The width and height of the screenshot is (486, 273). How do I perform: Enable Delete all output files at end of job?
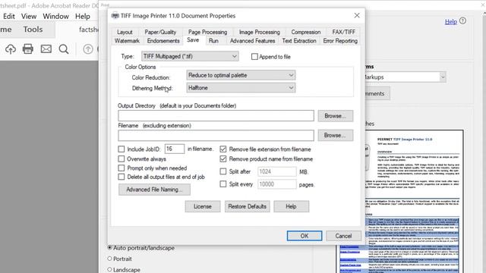[x=121, y=177]
